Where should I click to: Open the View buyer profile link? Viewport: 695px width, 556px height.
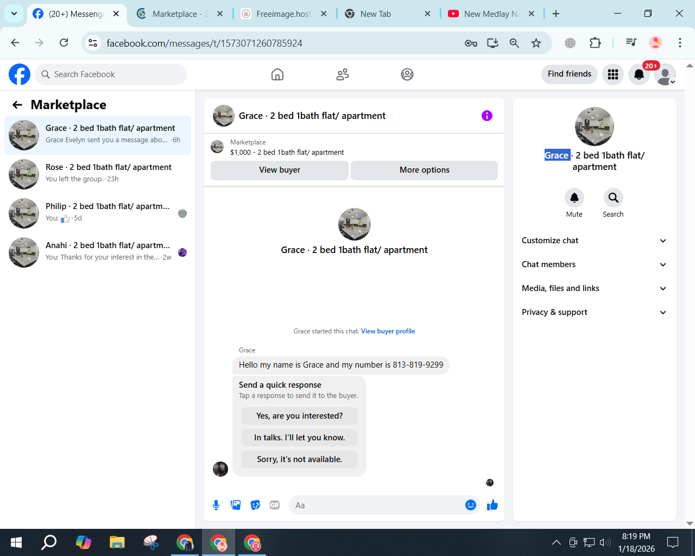[x=388, y=331]
